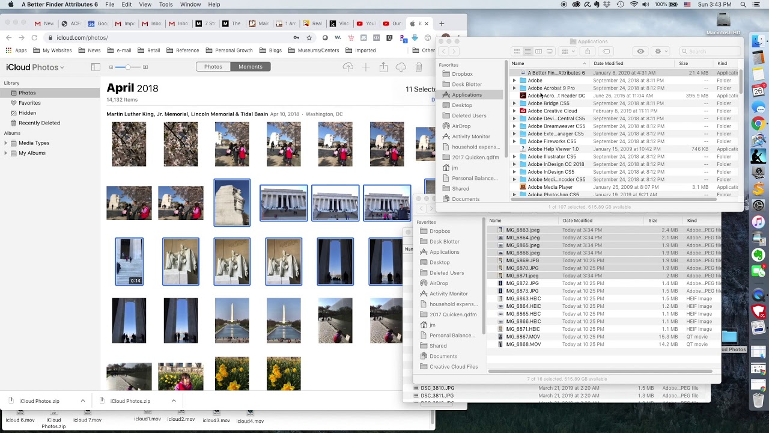
Task: Click the Chrome back arrow
Action: [8, 37]
